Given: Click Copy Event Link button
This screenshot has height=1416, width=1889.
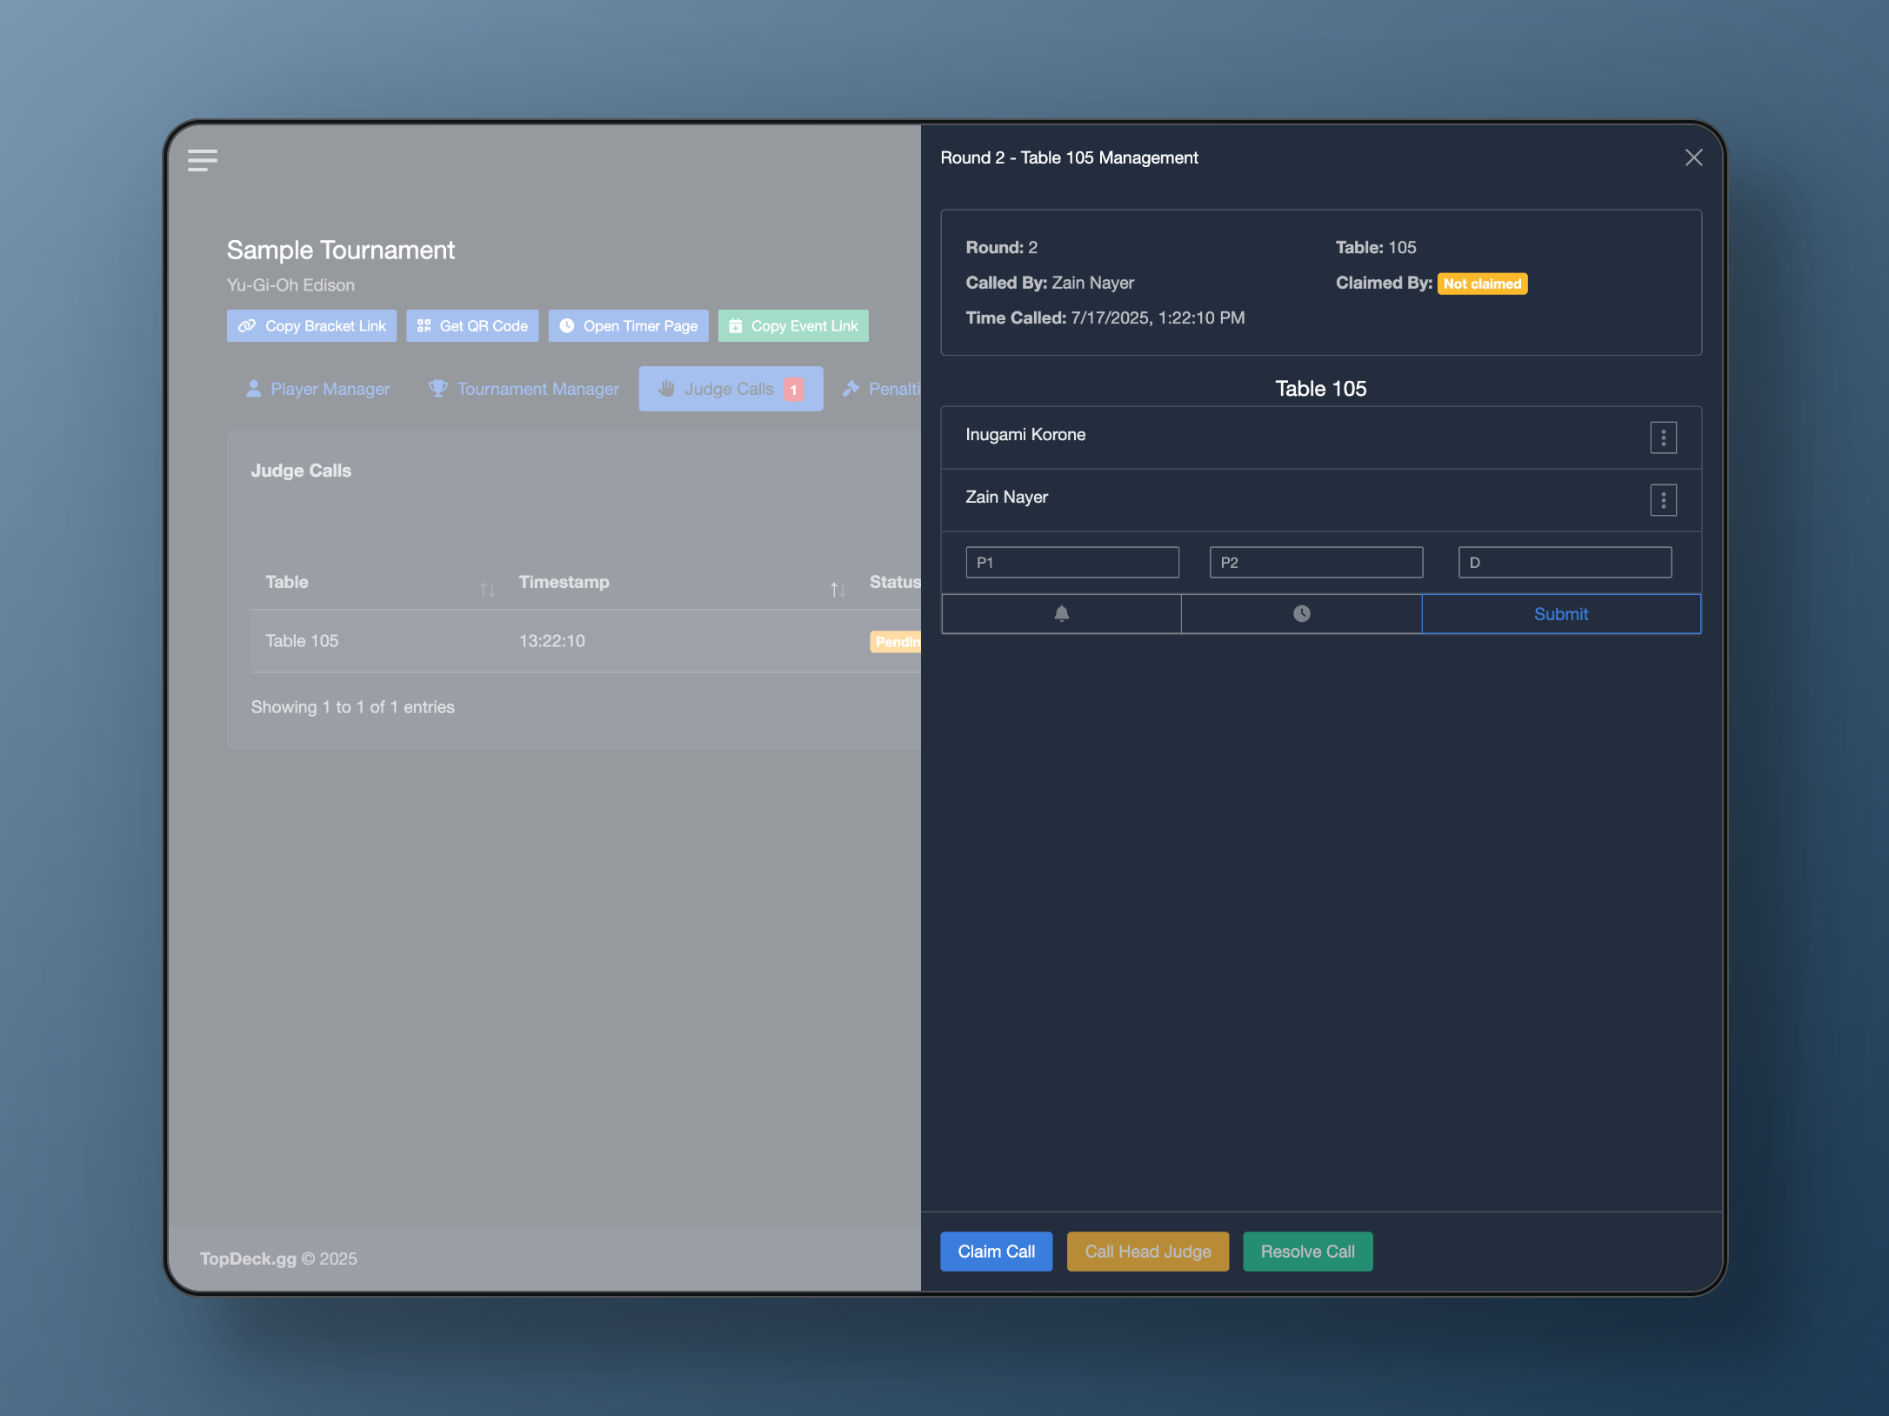Looking at the screenshot, I should click(793, 326).
